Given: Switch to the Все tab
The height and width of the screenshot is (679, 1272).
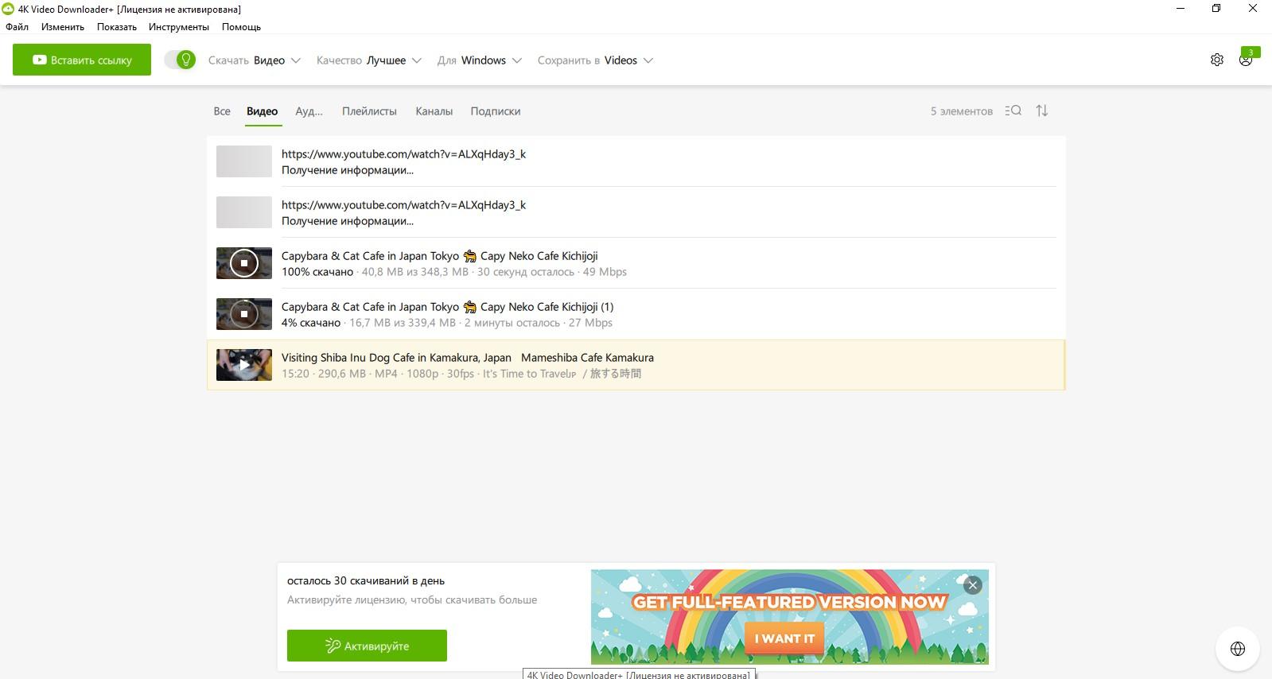Looking at the screenshot, I should [222, 111].
